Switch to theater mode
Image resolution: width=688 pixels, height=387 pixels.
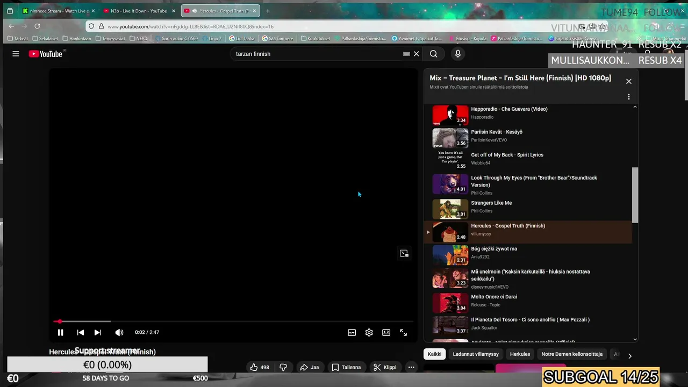coord(386,332)
